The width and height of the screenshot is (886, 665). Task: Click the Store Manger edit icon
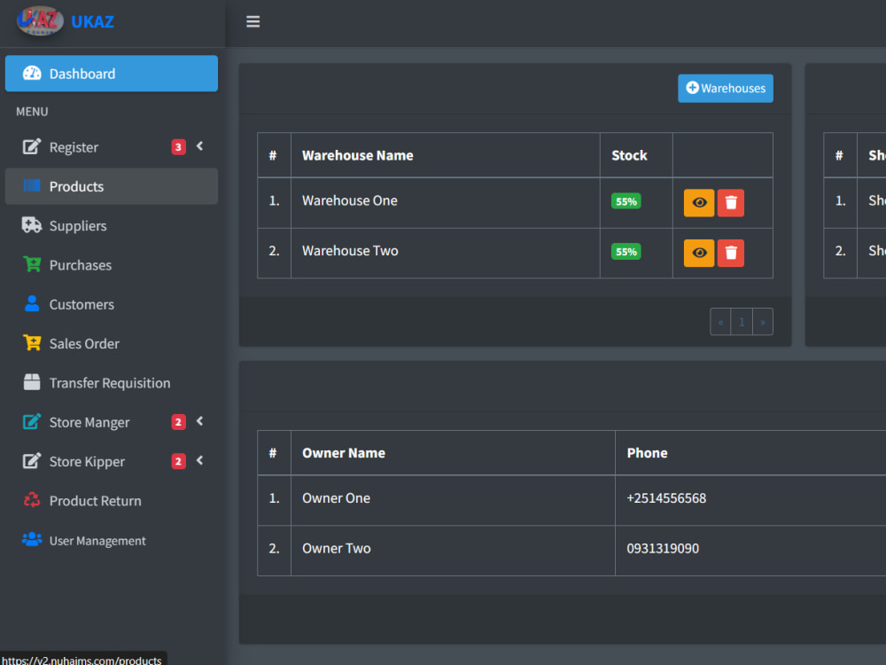click(x=32, y=422)
